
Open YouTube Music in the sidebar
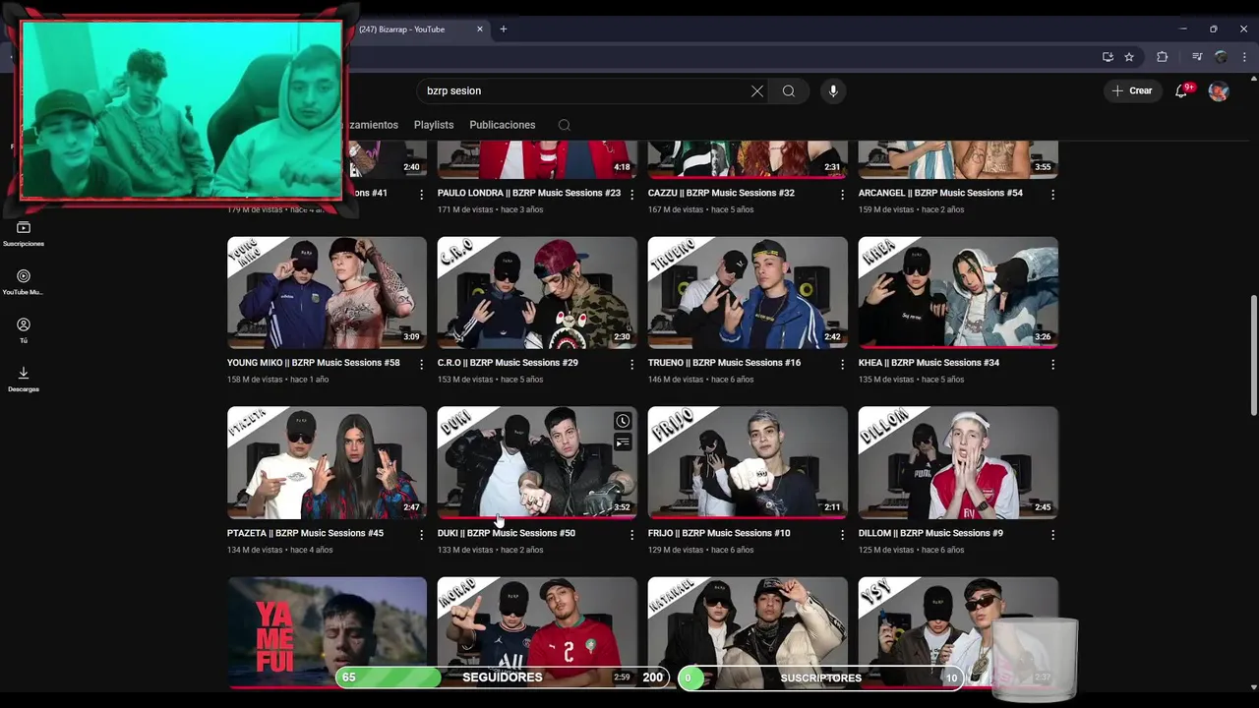(24, 282)
